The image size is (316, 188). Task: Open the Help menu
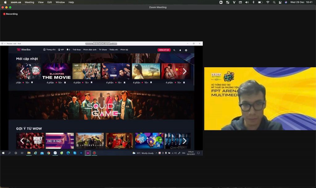(71, 2)
